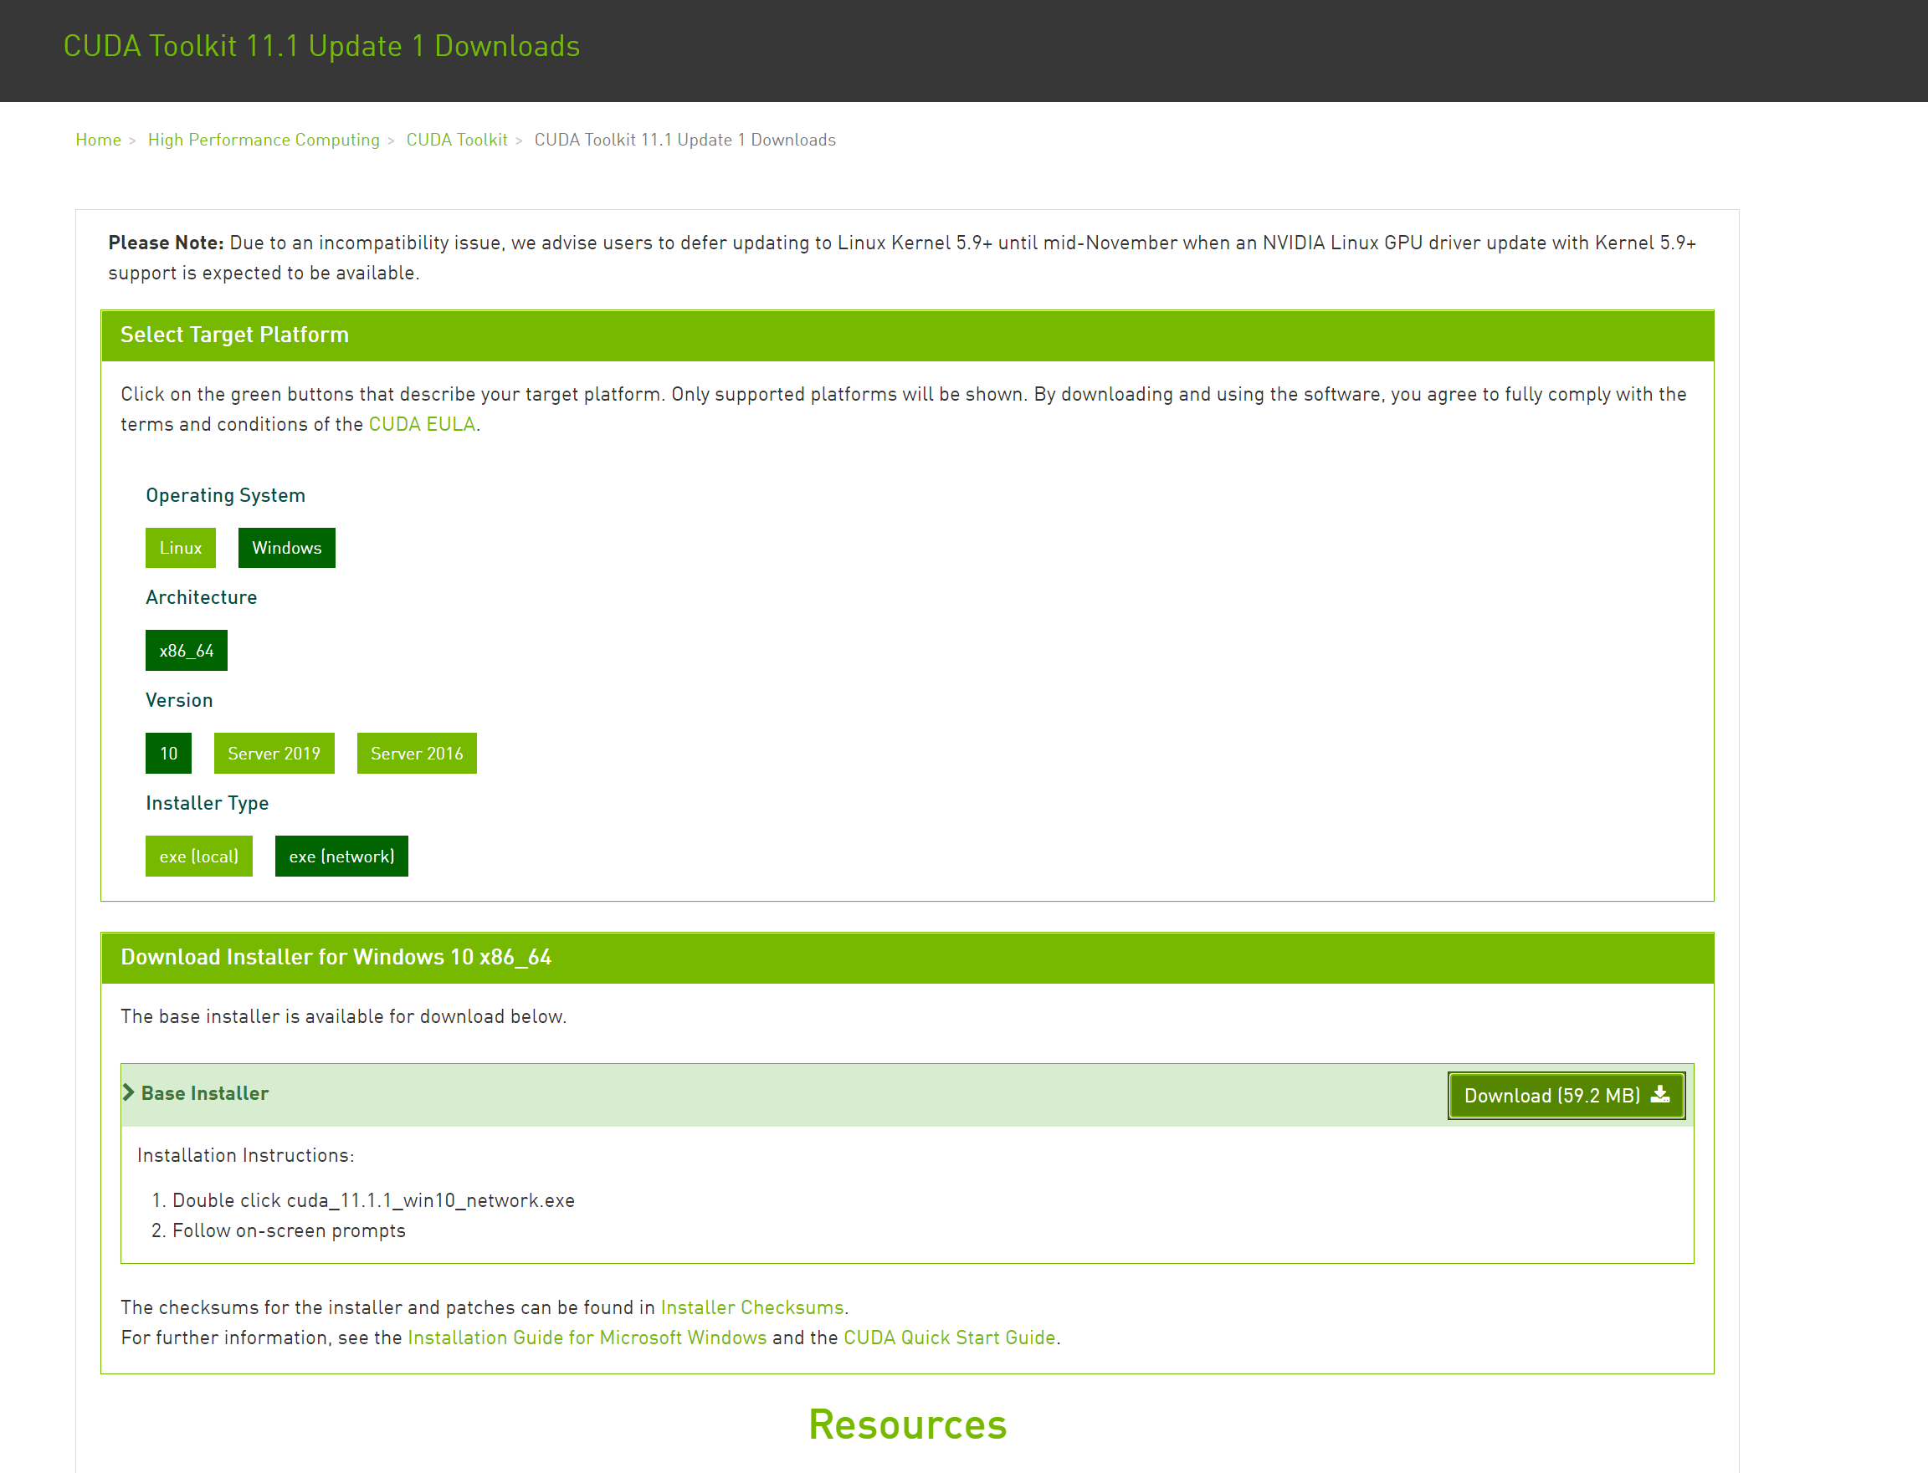1928x1473 pixels.
Task: Select exe (local) installer type
Action: point(198,857)
